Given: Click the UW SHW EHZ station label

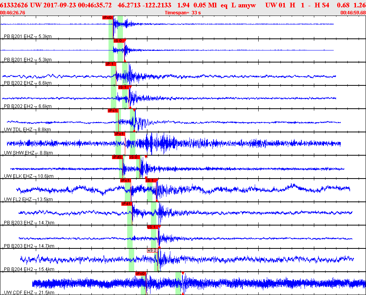Looking at the screenshot, I should (x=19, y=153).
